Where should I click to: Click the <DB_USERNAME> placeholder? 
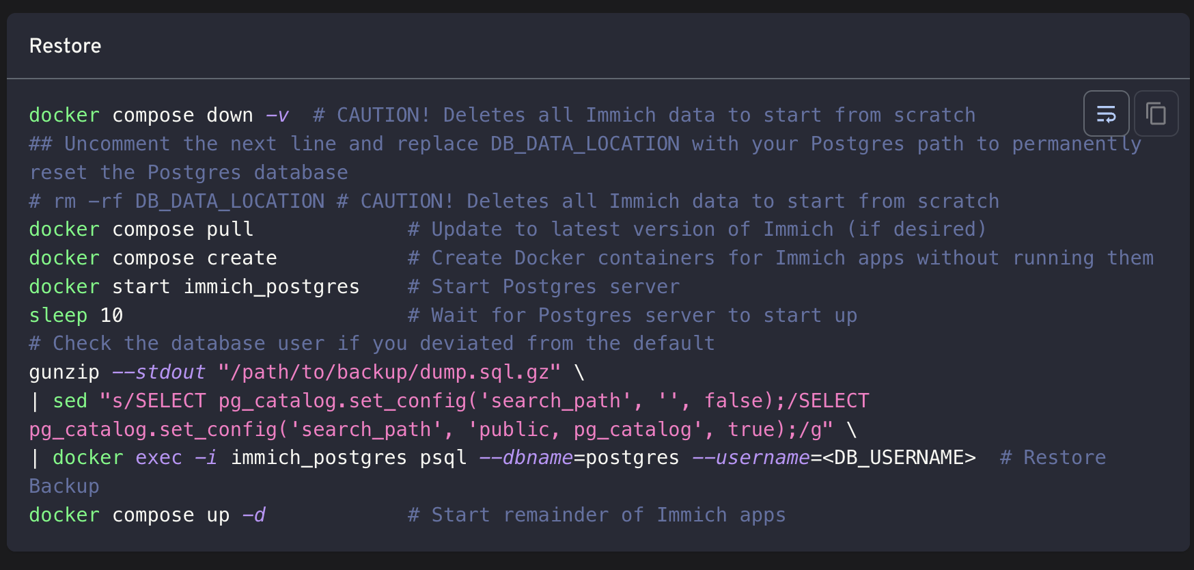(899, 457)
